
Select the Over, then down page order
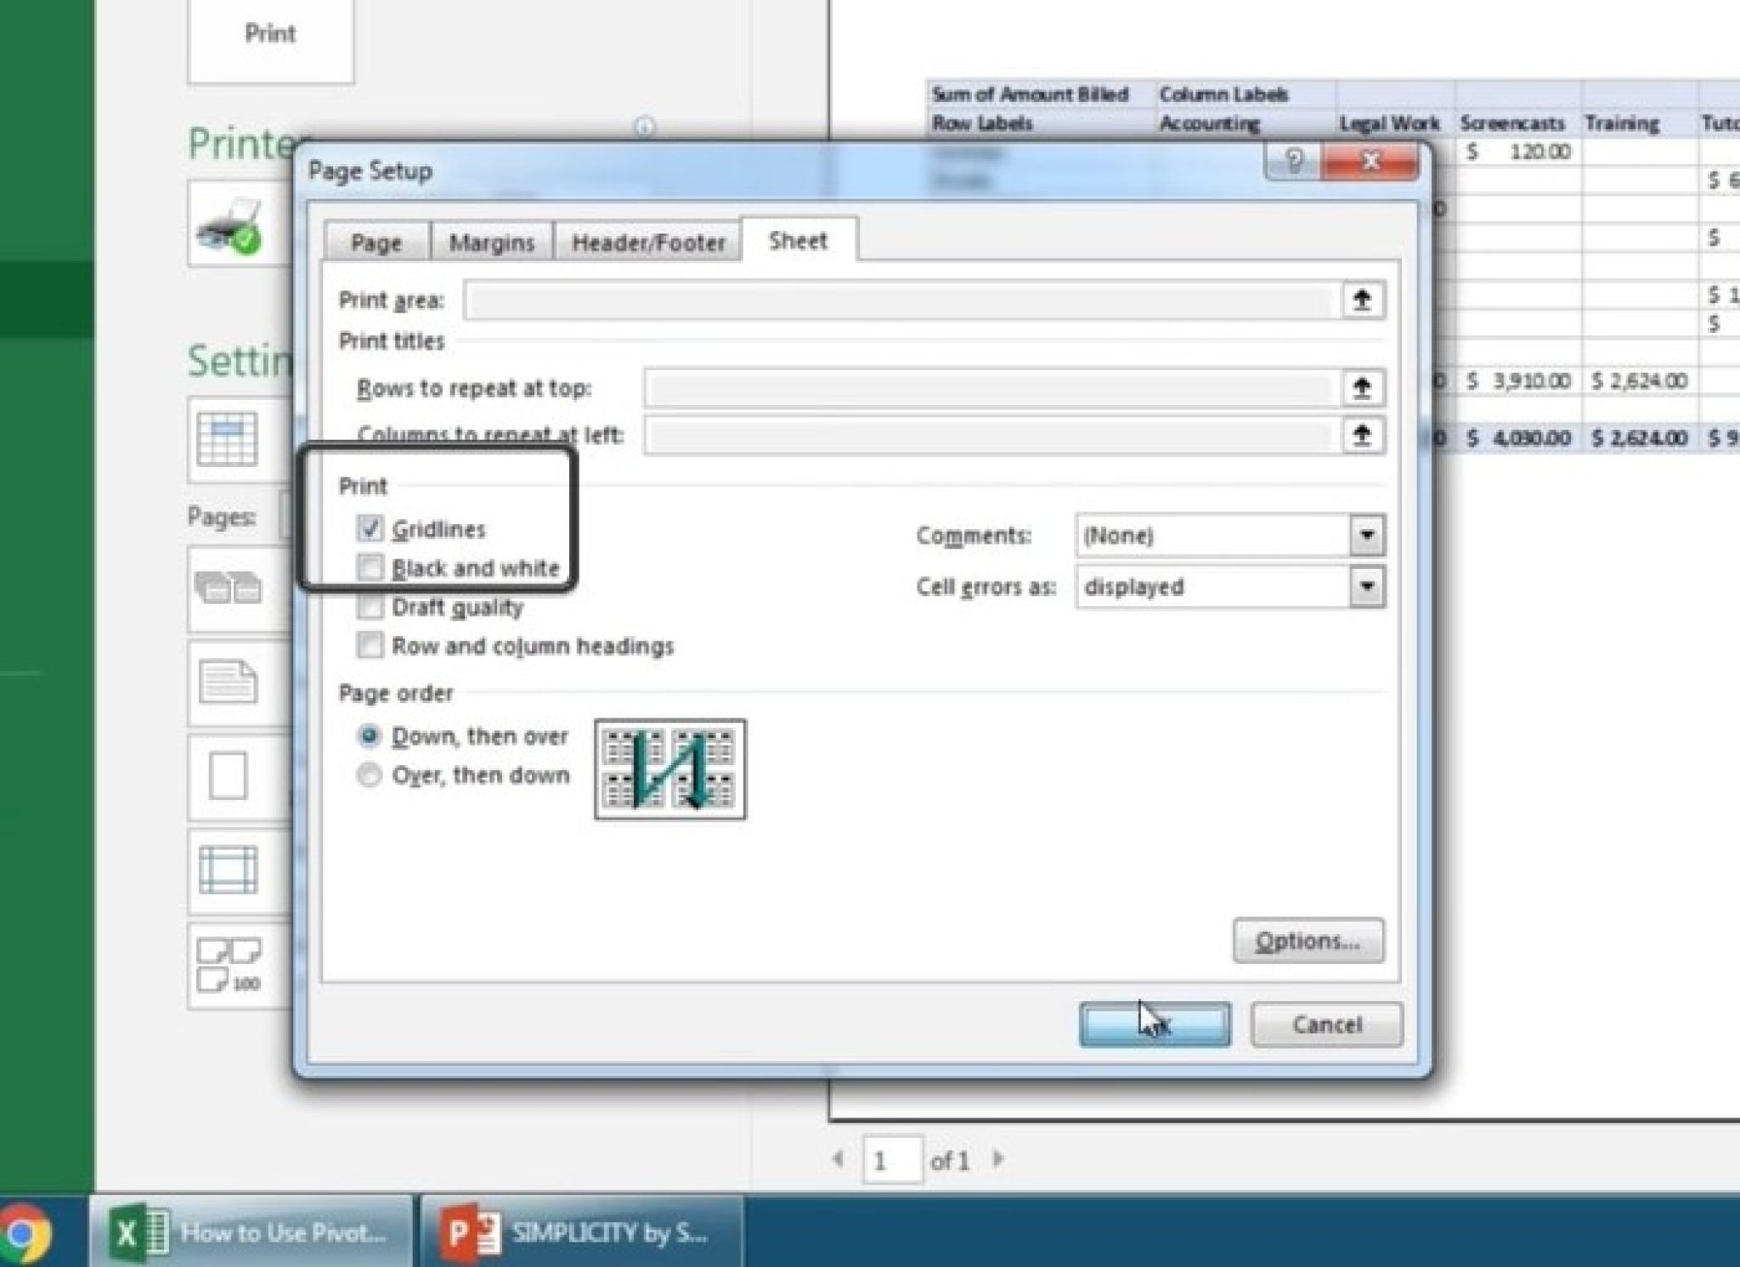coord(370,774)
